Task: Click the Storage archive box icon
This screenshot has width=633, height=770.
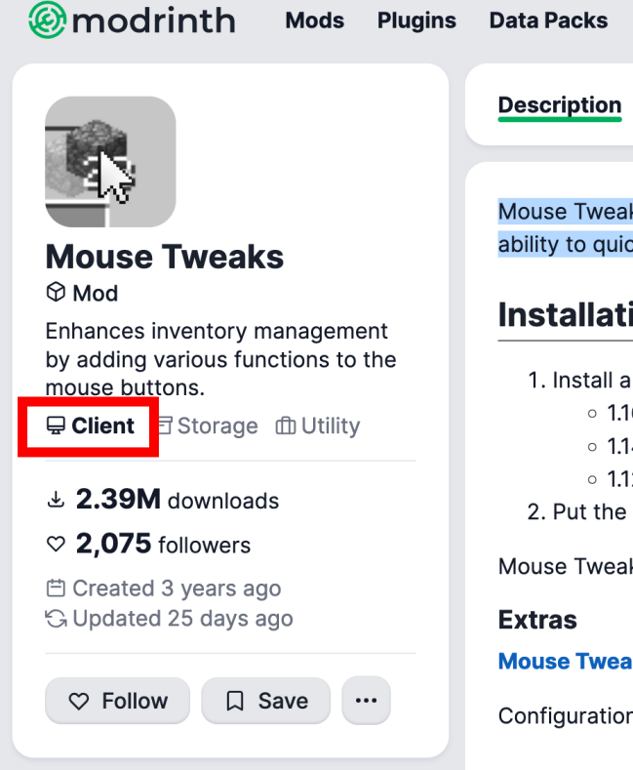Action: [x=166, y=426]
